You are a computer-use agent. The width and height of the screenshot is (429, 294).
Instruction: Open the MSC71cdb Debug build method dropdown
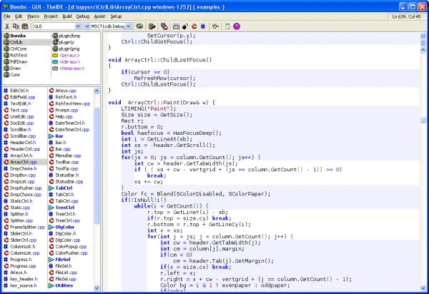click(128, 26)
